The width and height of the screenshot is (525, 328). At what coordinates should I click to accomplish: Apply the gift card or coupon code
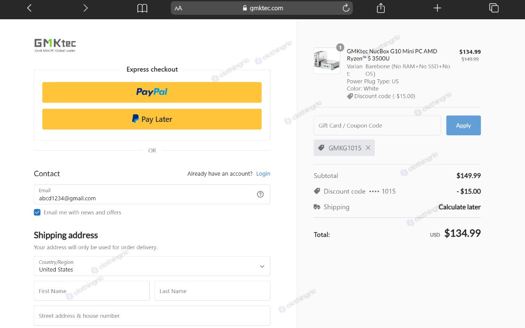(x=464, y=125)
